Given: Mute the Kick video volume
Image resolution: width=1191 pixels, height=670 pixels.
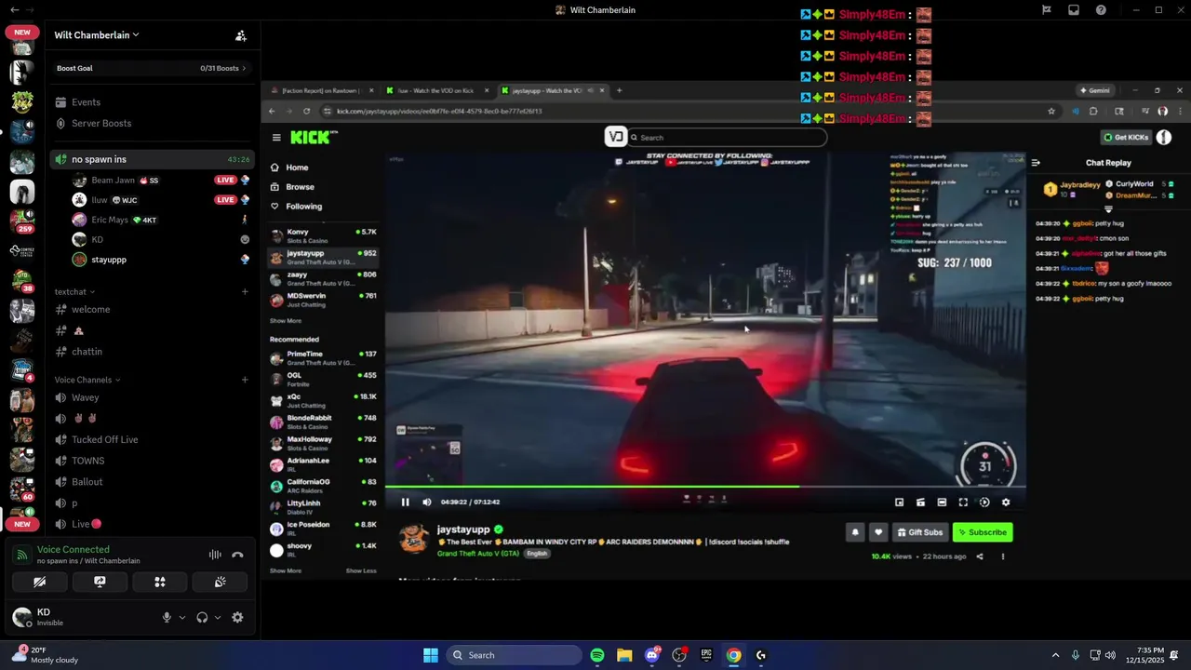Looking at the screenshot, I should (x=427, y=502).
